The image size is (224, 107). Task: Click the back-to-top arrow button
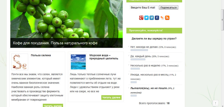[x=216, y=103]
